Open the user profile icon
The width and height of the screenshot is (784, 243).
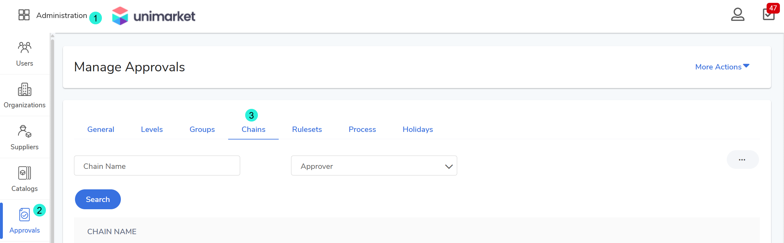(x=737, y=15)
